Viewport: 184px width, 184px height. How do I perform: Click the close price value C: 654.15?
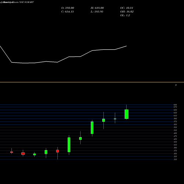(67, 12)
